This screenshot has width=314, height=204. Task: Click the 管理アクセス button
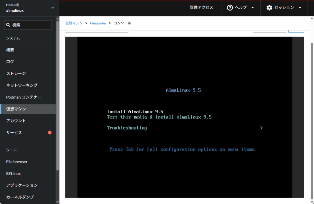201,8
